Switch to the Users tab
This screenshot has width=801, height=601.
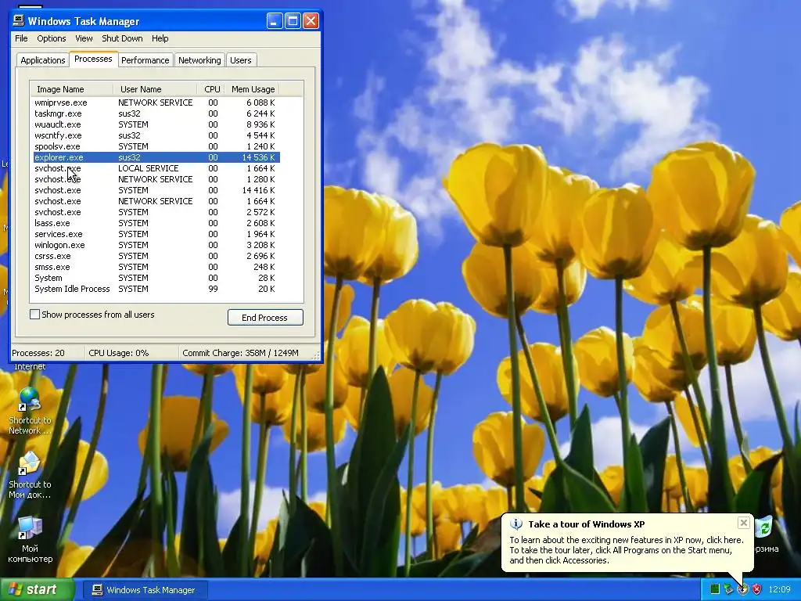[241, 59]
